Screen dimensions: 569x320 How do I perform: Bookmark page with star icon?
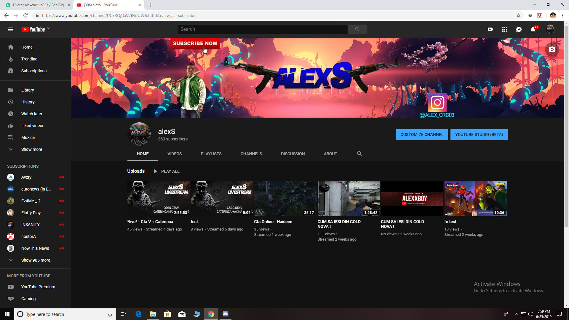[518, 15]
